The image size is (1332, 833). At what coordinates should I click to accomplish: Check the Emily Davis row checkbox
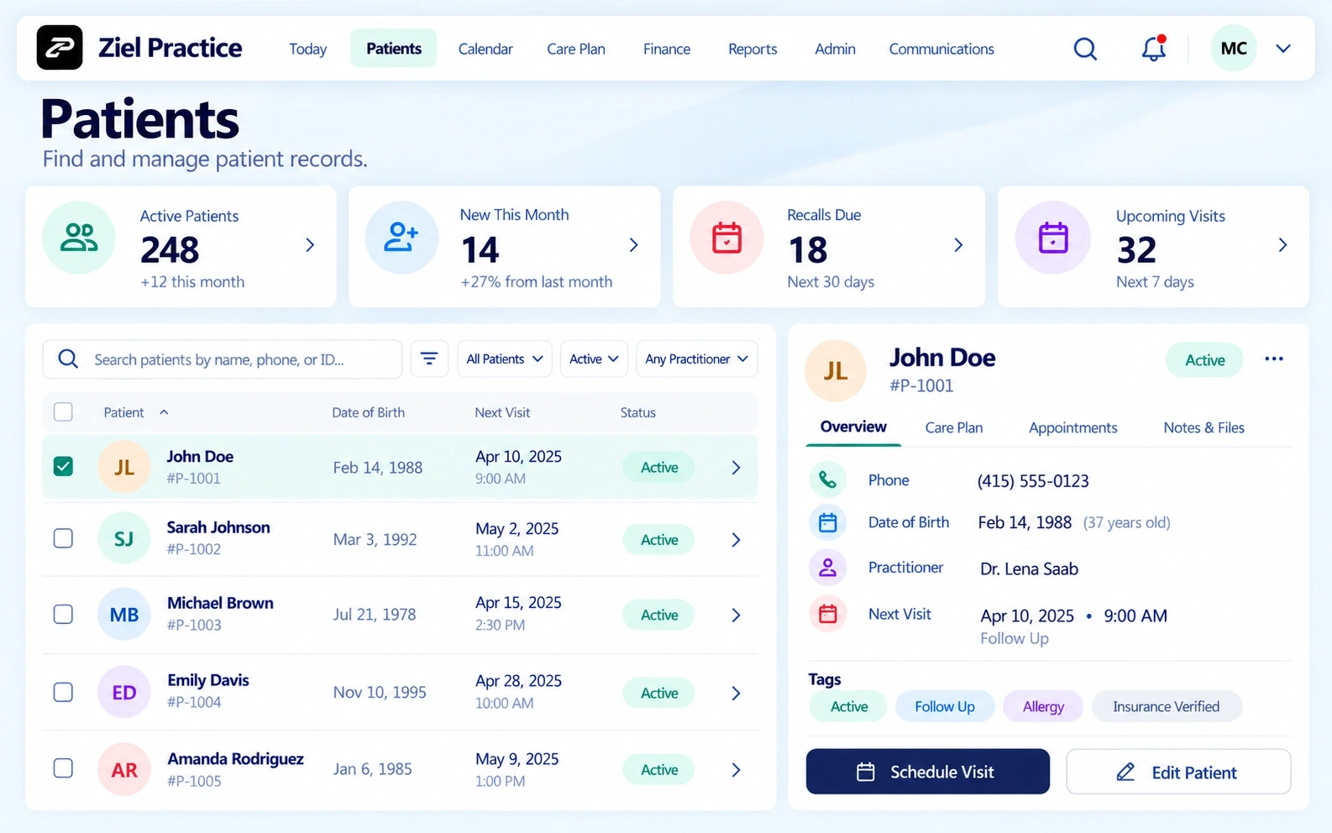(63, 692)
